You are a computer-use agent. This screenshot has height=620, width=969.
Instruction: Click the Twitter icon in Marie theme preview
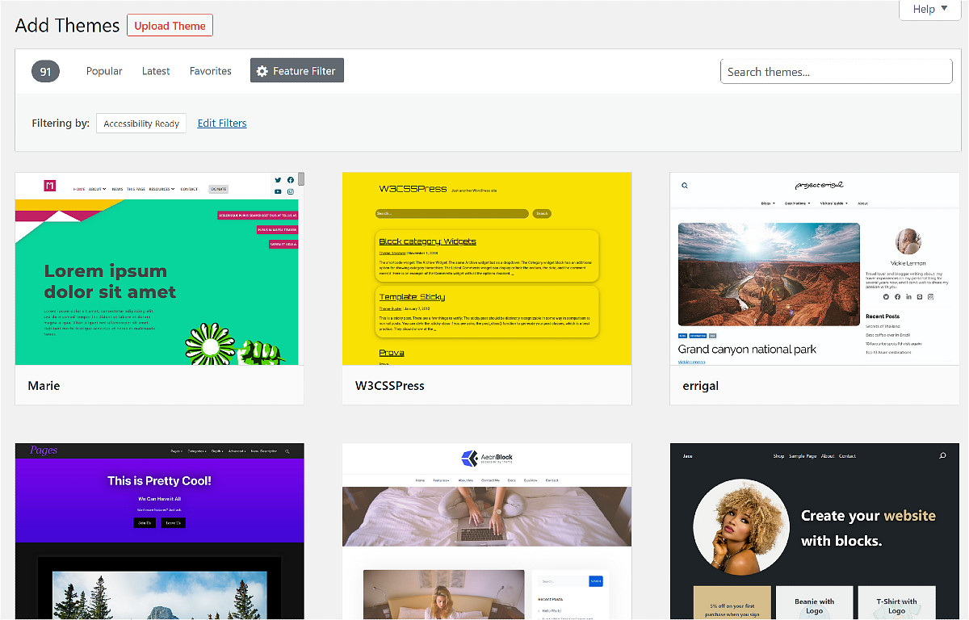pos(278,180)
